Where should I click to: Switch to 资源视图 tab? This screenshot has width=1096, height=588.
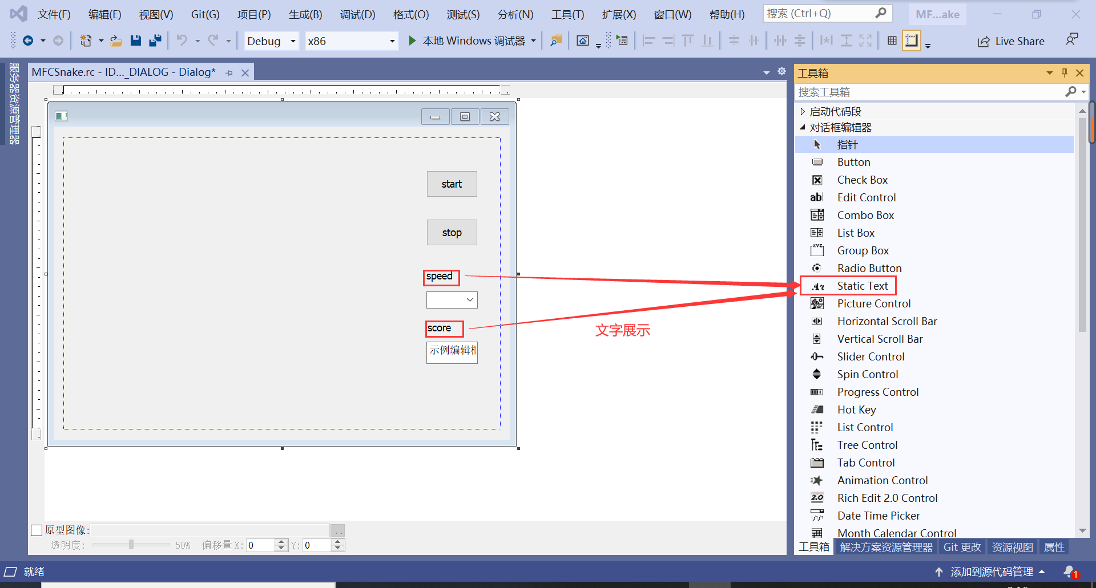pyautogui.click(x=1012, y=547)
